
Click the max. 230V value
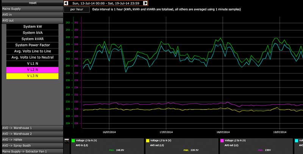click(x=264, y=150)
